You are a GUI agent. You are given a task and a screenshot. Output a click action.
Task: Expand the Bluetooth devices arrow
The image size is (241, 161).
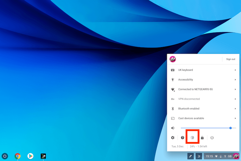click(x=235, y=109)
